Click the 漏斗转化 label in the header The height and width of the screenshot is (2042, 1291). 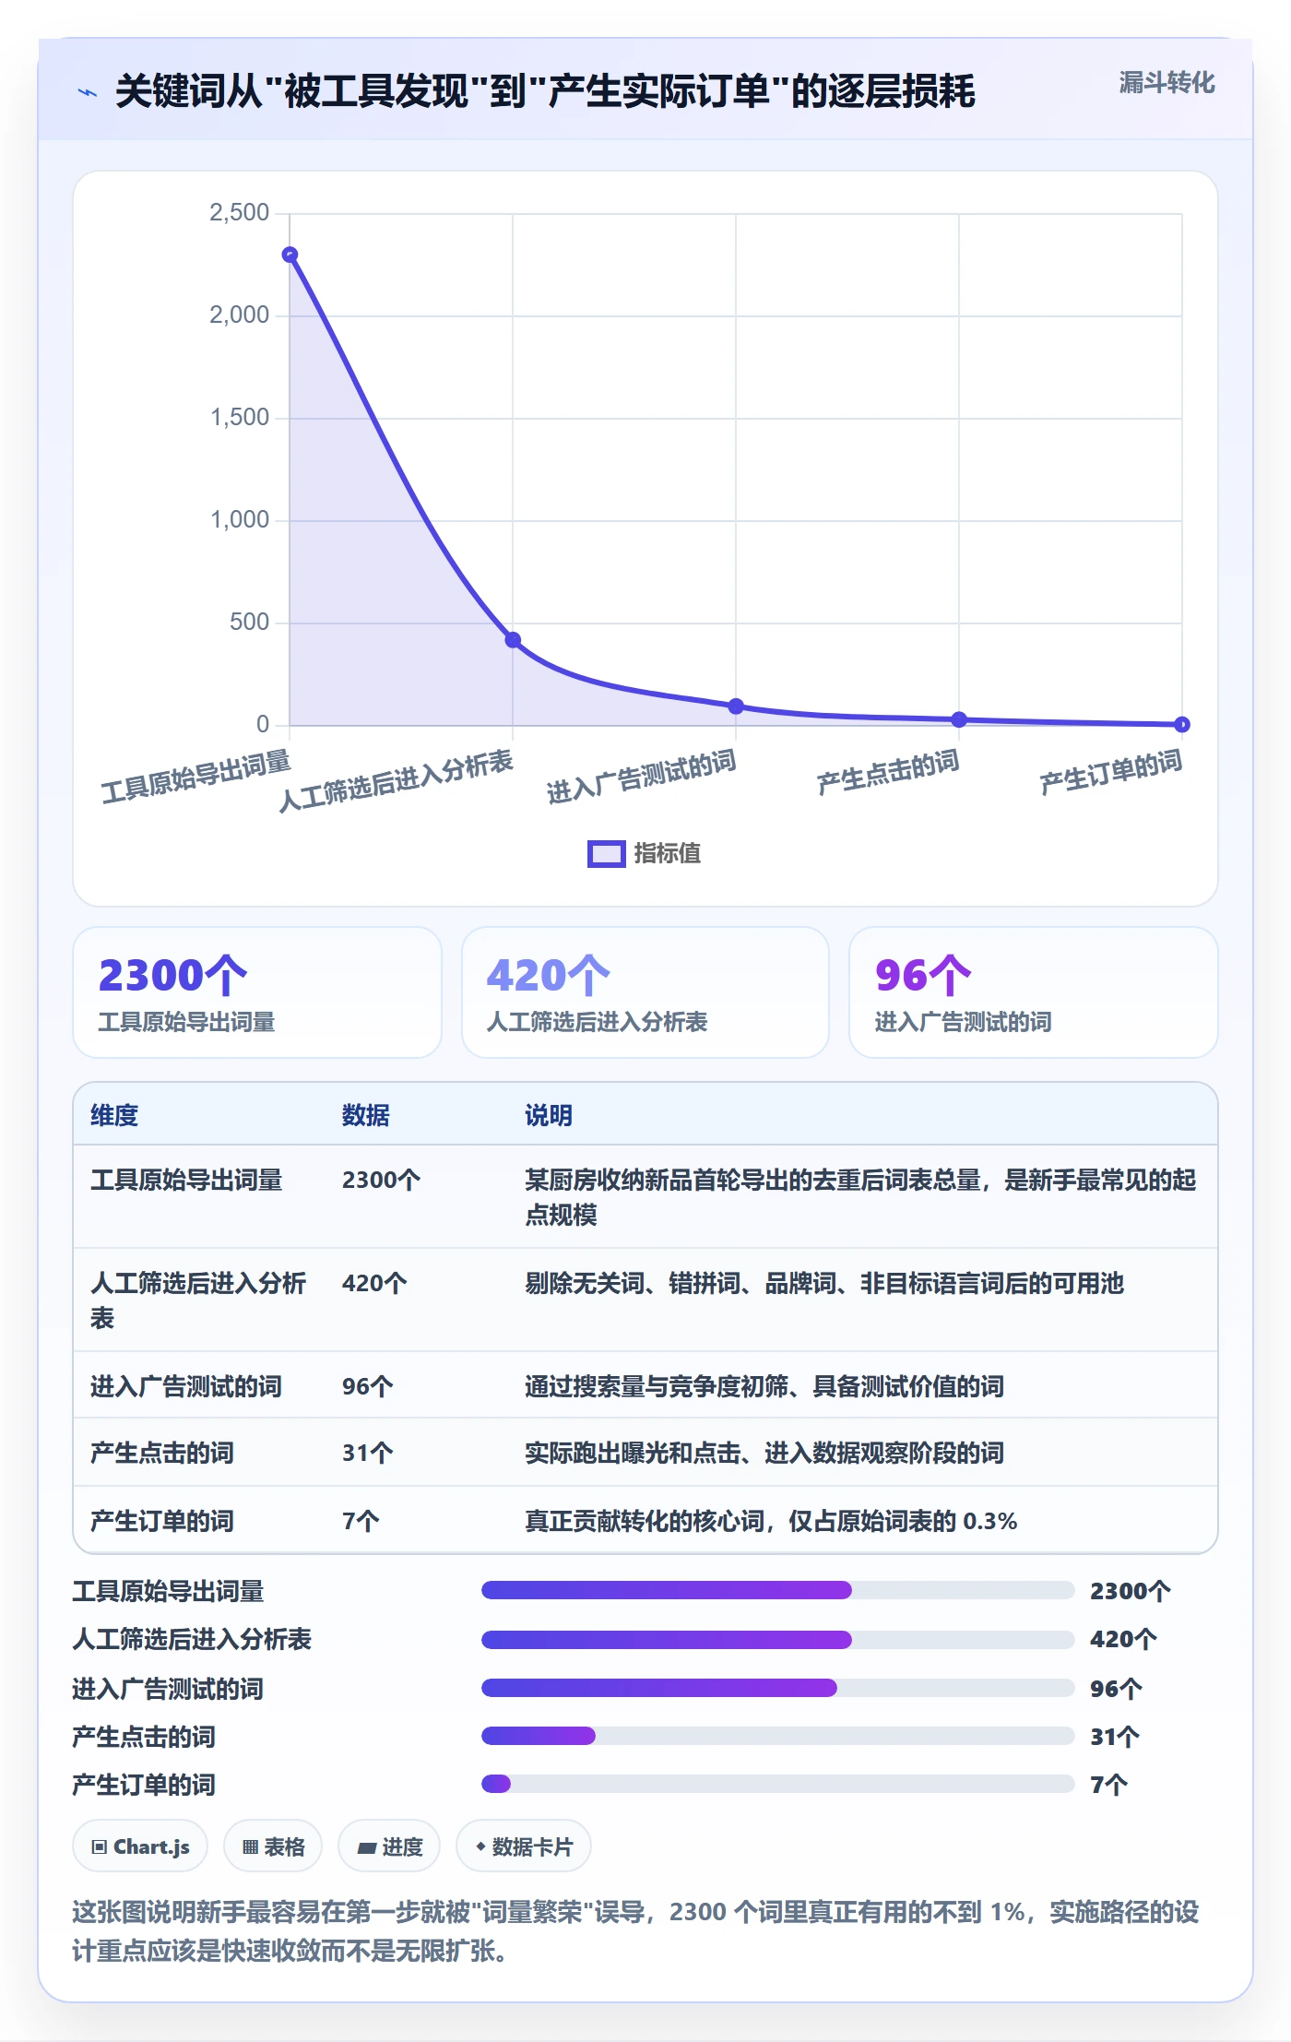coord(1167,83)
